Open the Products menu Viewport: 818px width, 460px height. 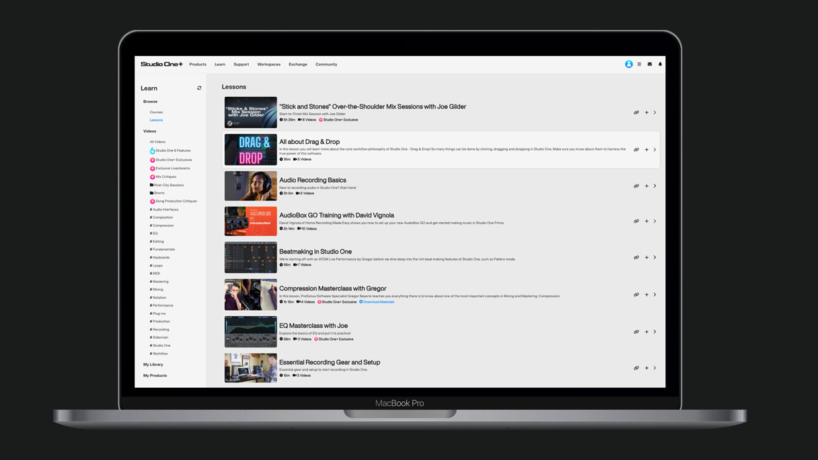click(198, 64)
